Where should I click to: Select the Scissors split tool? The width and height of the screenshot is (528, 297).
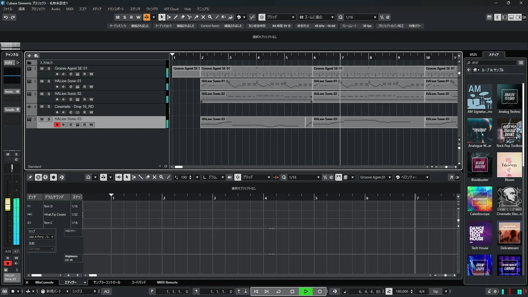pyautogui.click(x=189, y=17)
